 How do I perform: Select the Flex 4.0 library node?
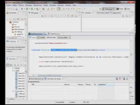[x=16, y=27]
